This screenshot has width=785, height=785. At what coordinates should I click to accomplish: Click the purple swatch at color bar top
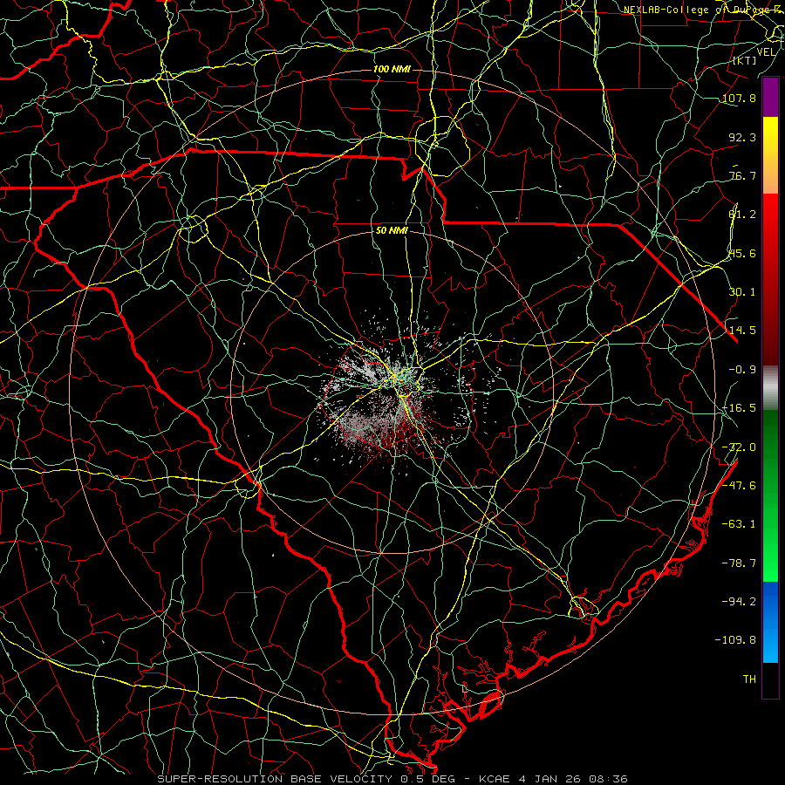pyautogui.click(x=770, y=98)
